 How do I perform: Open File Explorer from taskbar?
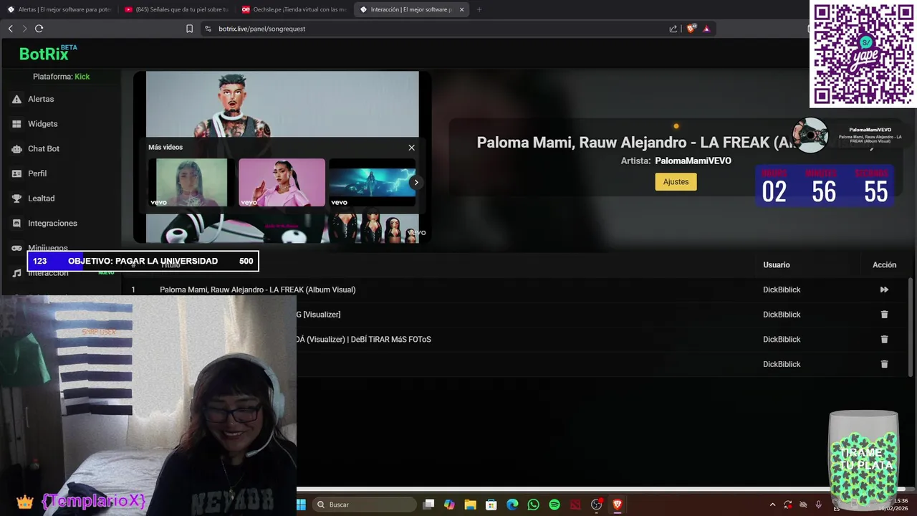[x=470, y=505]
